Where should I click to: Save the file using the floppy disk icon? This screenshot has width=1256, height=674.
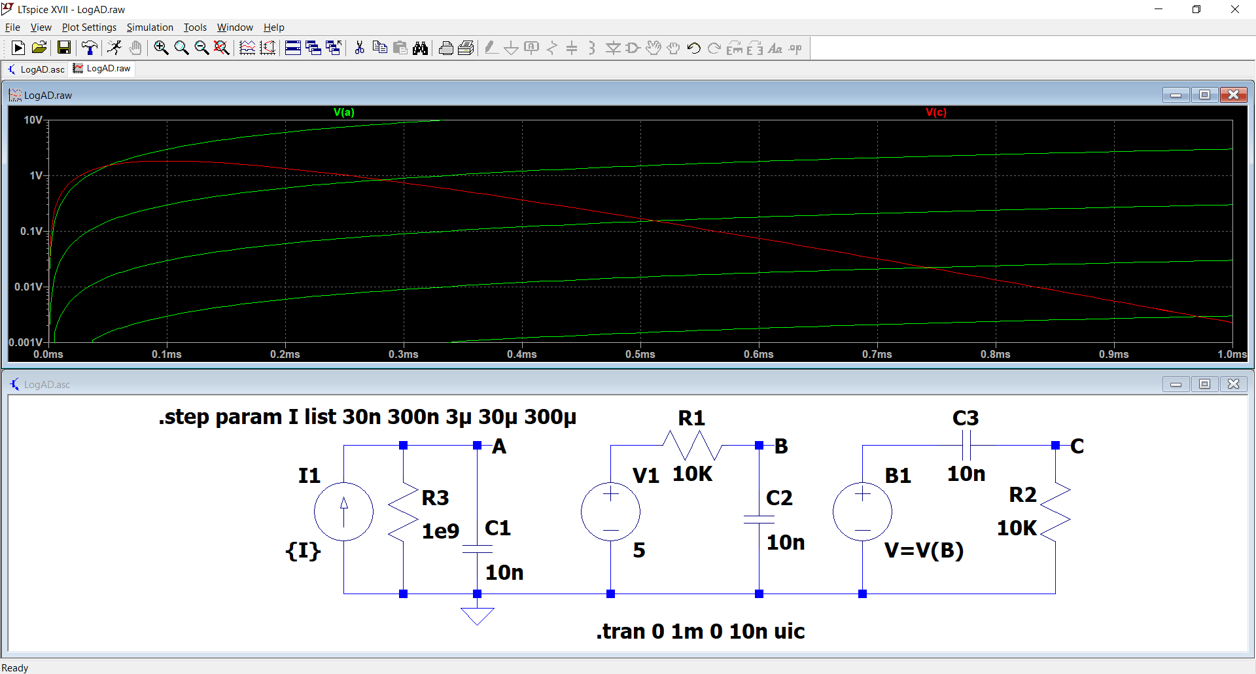click(63, 48)
